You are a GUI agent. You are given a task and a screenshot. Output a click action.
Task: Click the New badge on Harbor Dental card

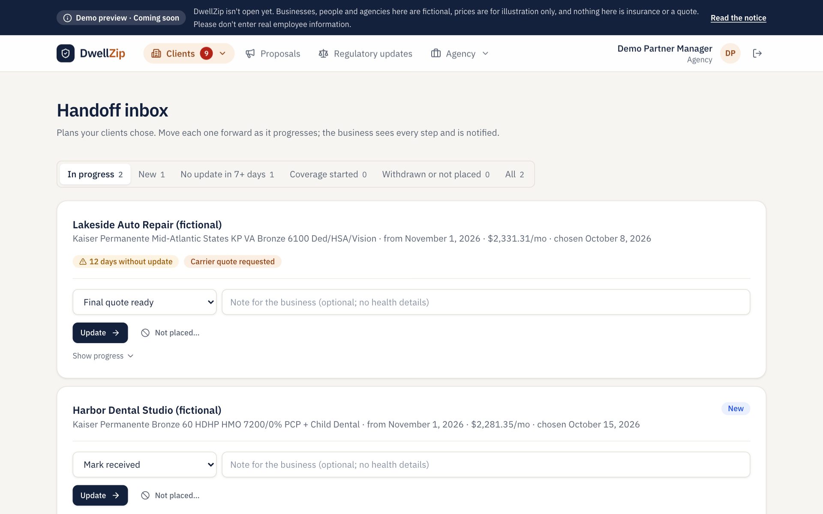click(x=736, y=409)
